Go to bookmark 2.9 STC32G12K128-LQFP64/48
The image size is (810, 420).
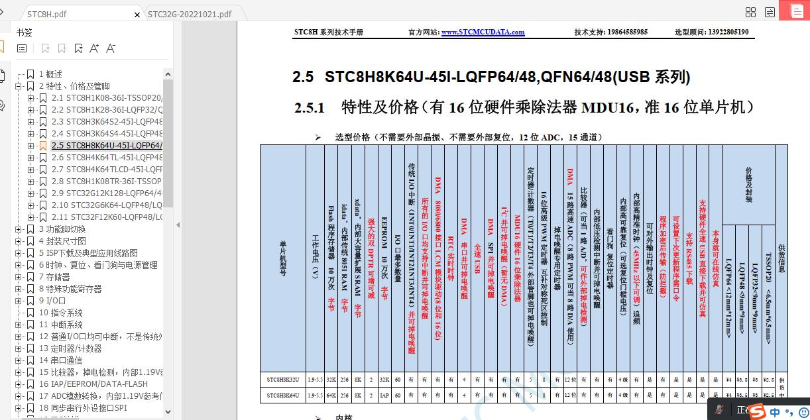107,193
